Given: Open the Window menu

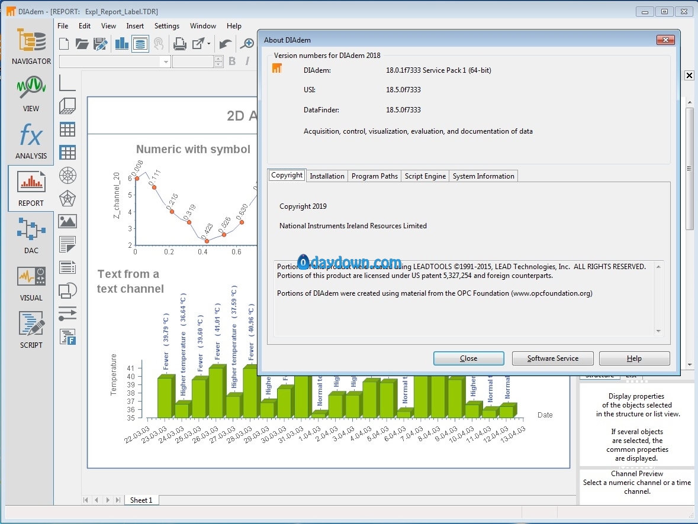Looking at the screenshot, I should click(x=203, y=26).
